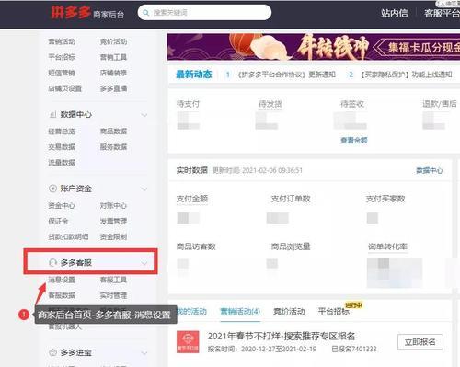
Task: Click the 支付买家数 metric label
Action: point(385,199)
